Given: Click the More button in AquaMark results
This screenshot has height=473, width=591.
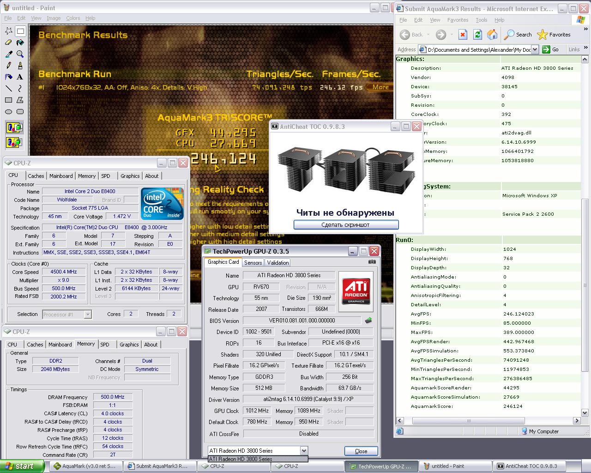Looking at the screenshot, I should coord(380,87).
